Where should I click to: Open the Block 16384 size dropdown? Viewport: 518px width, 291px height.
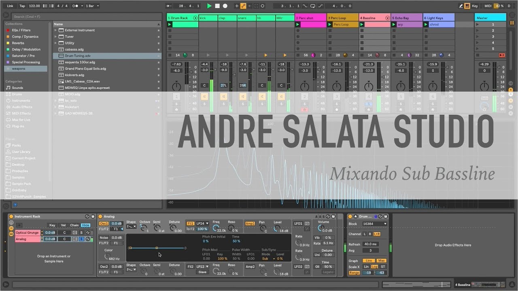click(x=375, y=224)
